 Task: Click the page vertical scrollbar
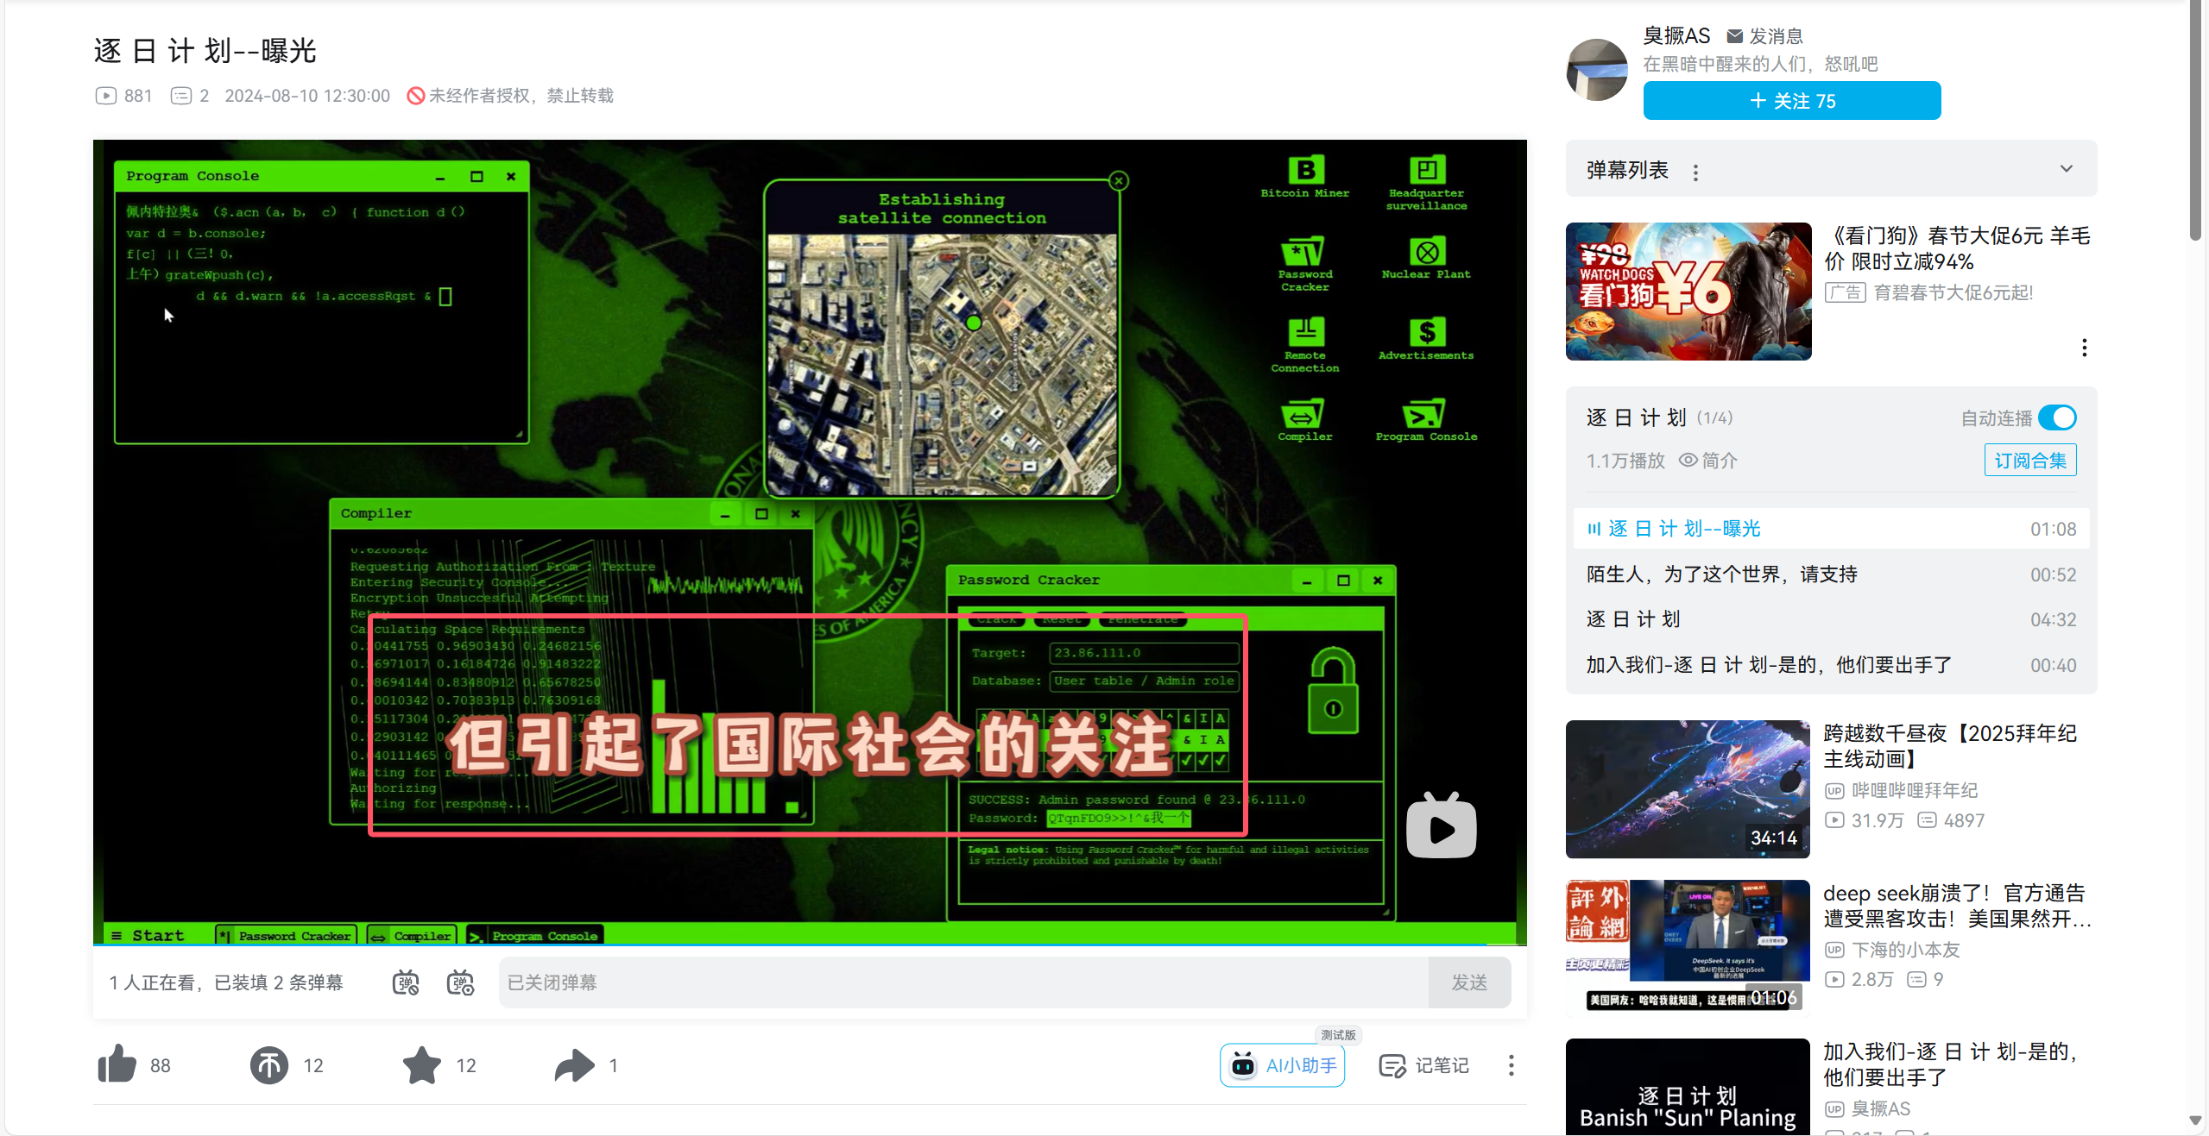coord(2197,121)
